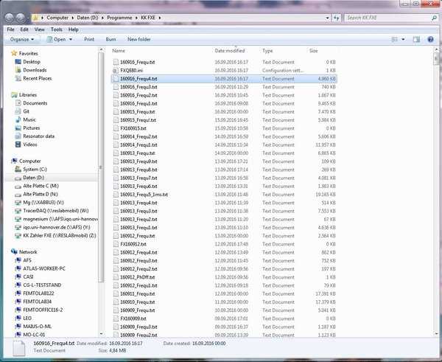Click the file list vertical scrollbar thumb
This screenshot has height=362, width=442.
(436, 59)
